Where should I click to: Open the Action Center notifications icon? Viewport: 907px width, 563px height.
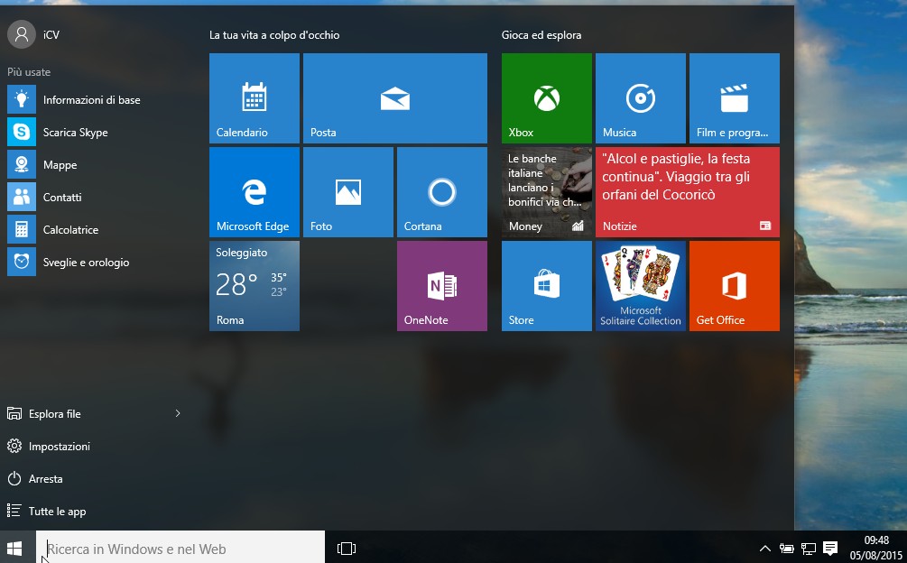tap(830, 548)
